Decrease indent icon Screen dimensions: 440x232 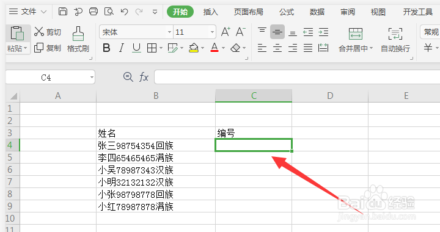[308, 32]
